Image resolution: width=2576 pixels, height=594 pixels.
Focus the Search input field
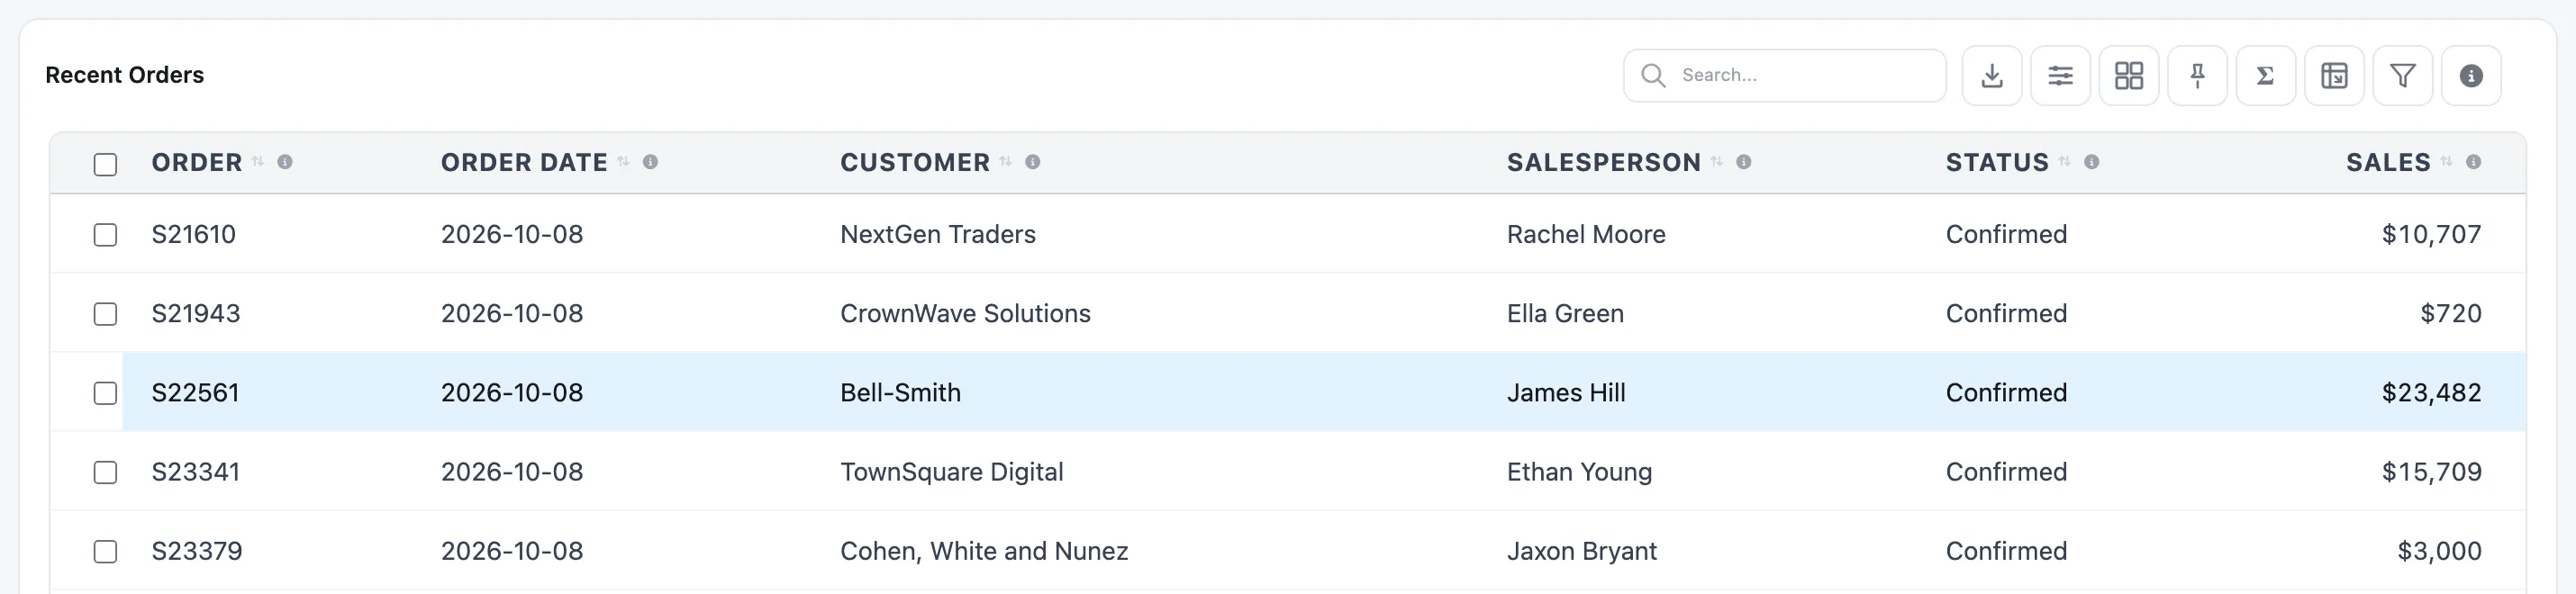click(1784, 75)
